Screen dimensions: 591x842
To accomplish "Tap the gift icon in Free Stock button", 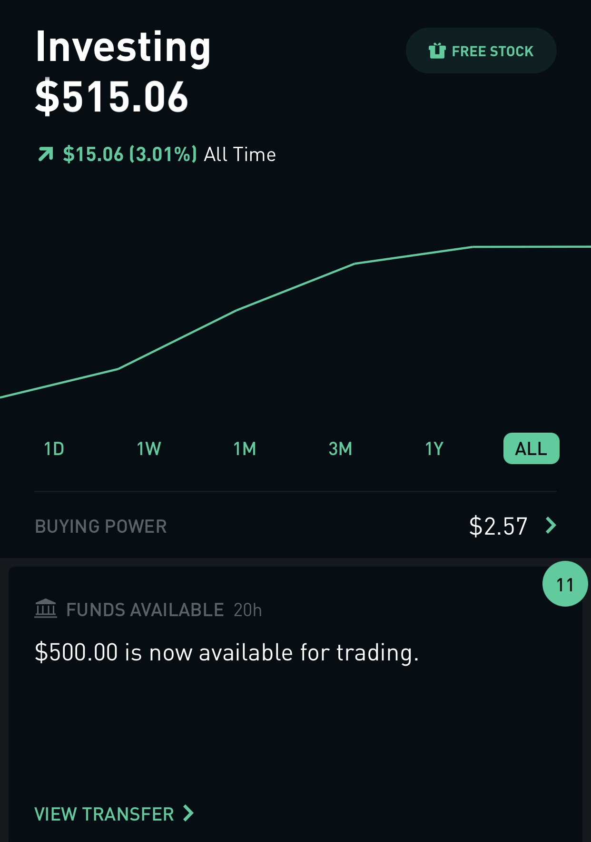I will pos(437,51).
